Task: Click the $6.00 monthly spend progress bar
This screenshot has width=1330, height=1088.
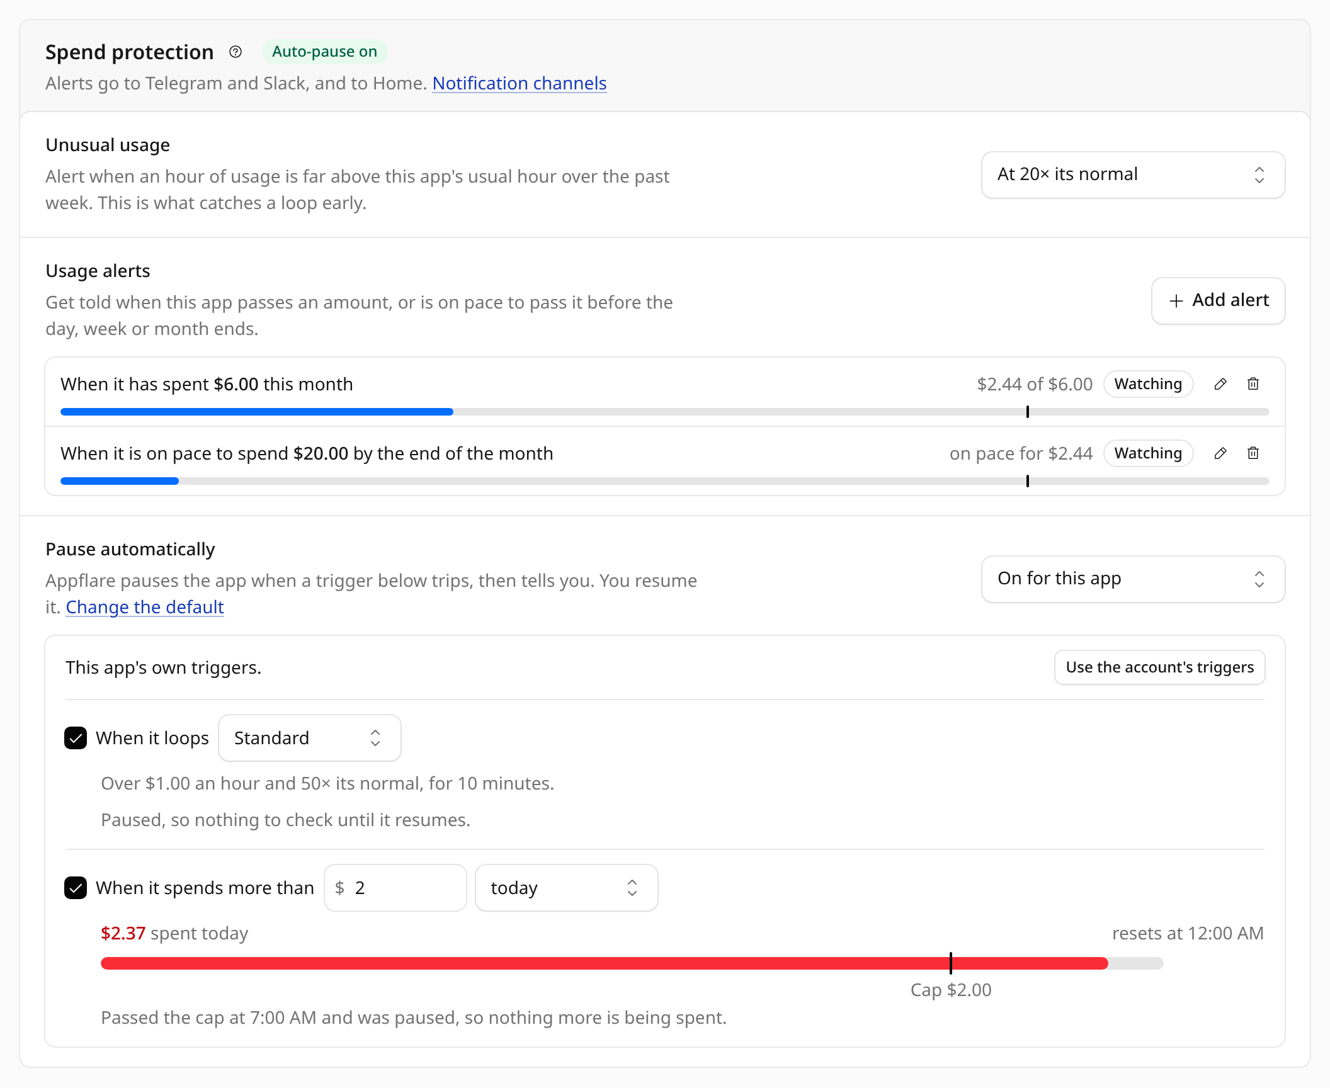Action: [664, 412]
